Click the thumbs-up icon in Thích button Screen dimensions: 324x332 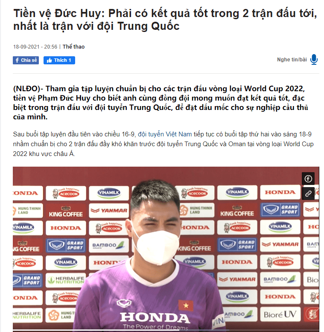(49, 61)
